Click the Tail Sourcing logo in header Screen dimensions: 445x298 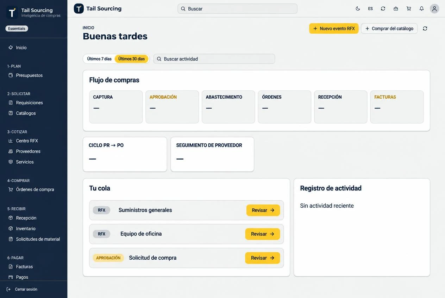[79, 8]
